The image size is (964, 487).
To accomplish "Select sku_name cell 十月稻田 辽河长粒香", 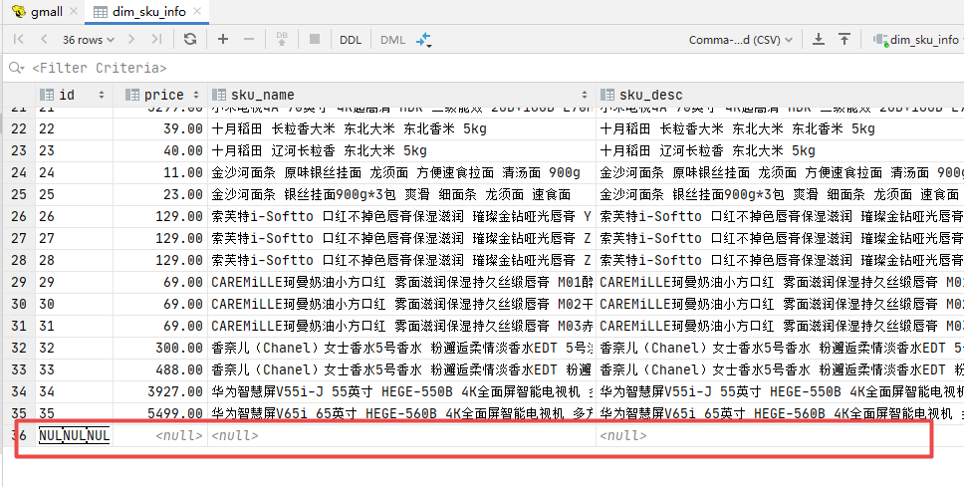I will (401, 150).
